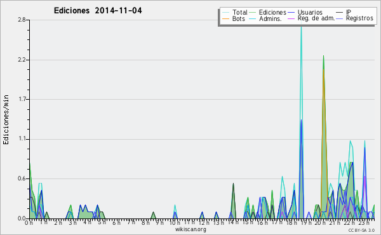Click the Bots orange legend line
This screenshot has height=235, width=381.
[225, 18]
